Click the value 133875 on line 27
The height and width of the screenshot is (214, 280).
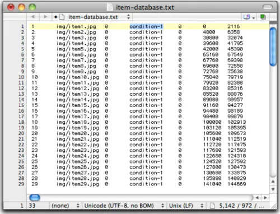click(x=237, y=173)
